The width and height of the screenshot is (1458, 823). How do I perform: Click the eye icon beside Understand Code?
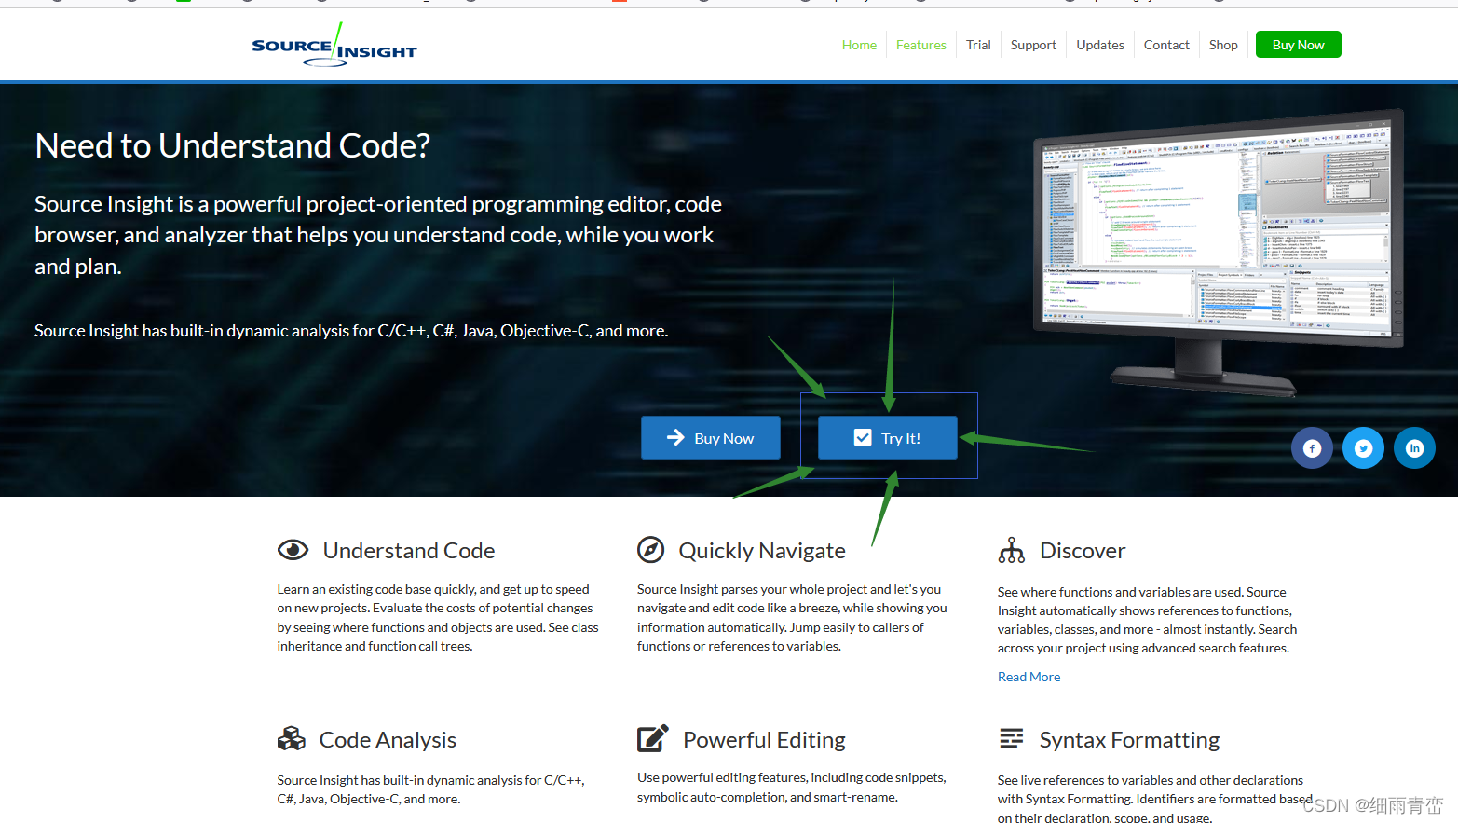click(x=293, y=550)
